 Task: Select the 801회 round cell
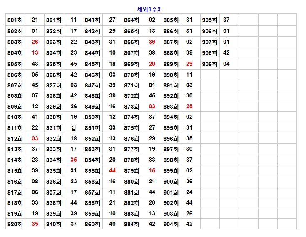15,20
